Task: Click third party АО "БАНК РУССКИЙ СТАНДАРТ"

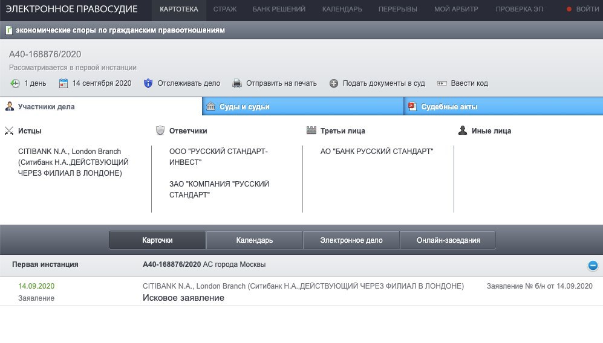Action: 377,152
